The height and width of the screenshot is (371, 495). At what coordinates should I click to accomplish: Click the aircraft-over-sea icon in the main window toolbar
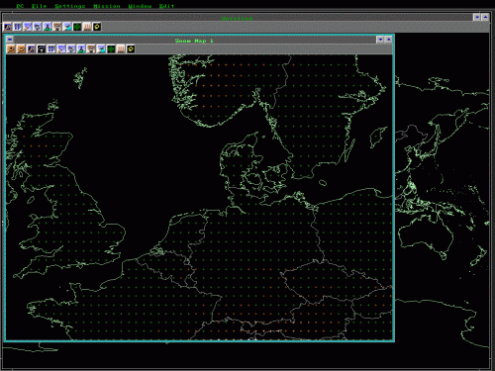pos(67,27)
